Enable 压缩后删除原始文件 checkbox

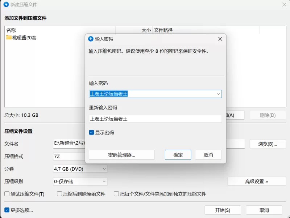[60, 194]
